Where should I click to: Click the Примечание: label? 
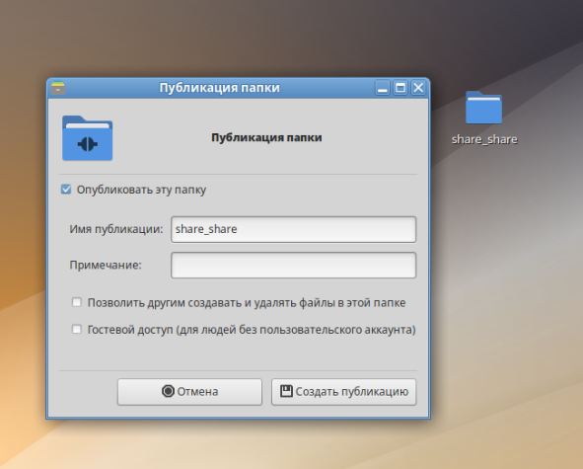(106, 265)
